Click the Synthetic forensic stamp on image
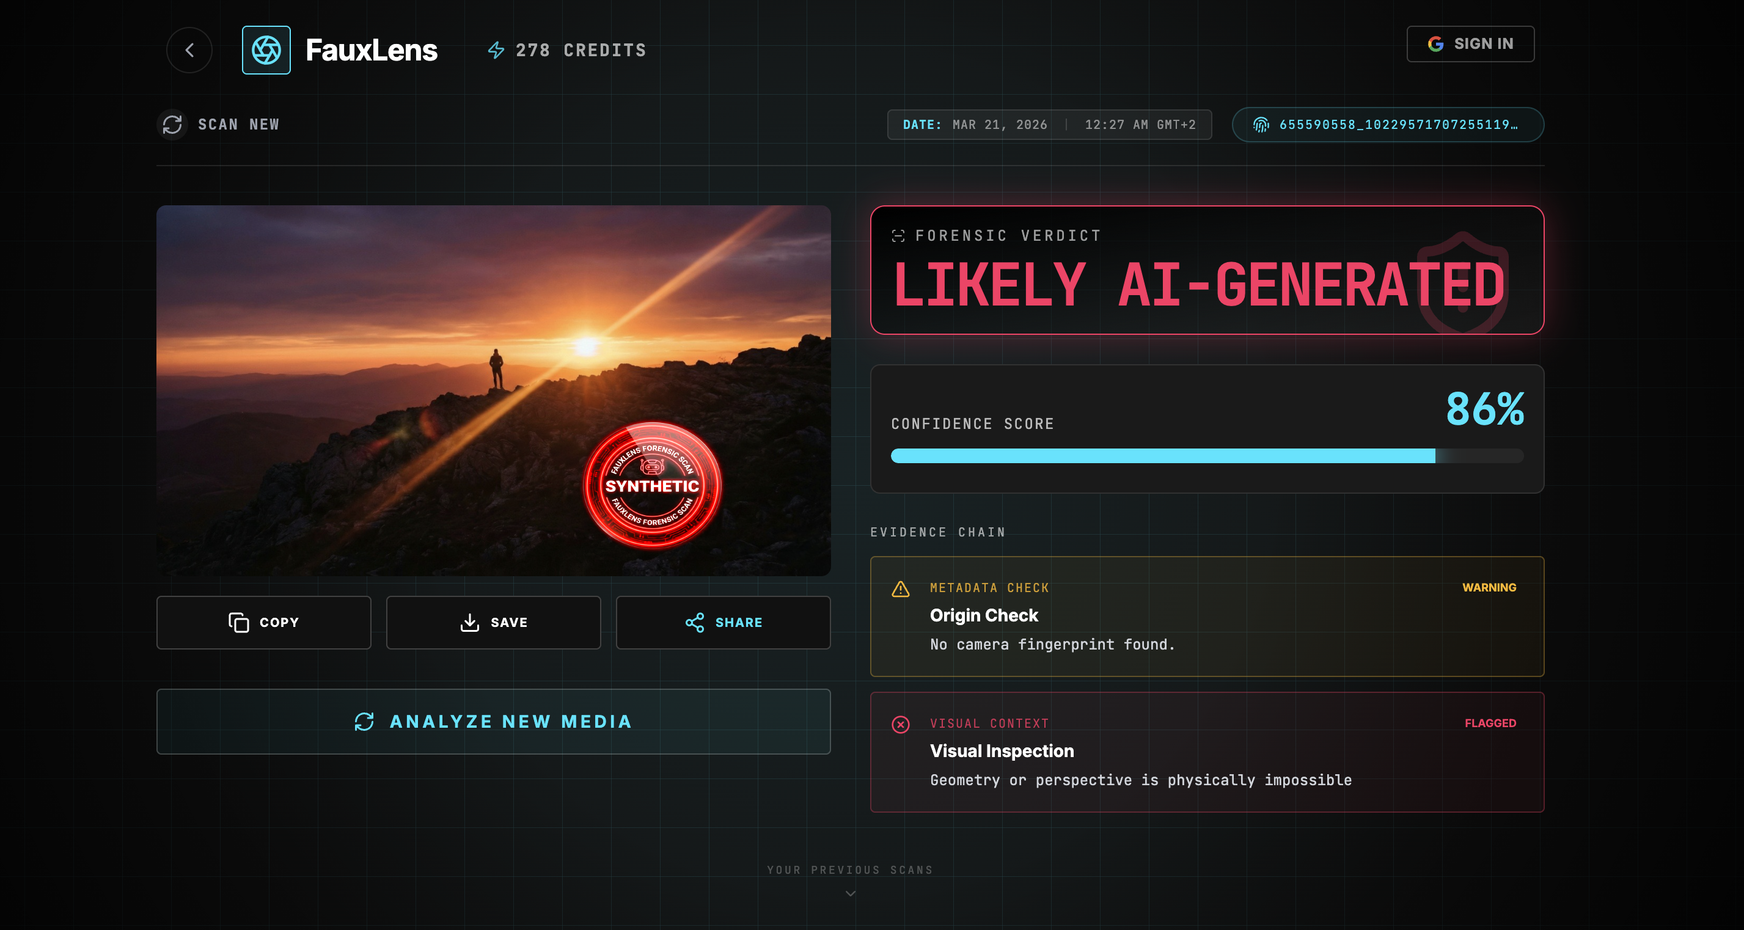 [652, 485]
